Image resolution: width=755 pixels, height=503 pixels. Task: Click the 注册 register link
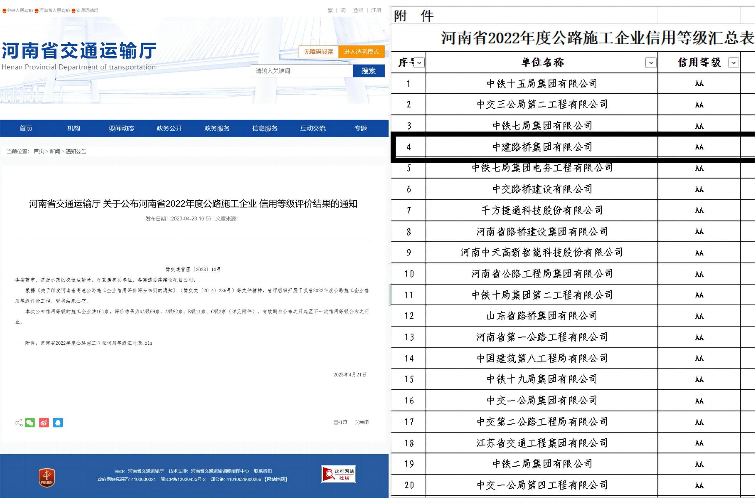pos(376,10)
